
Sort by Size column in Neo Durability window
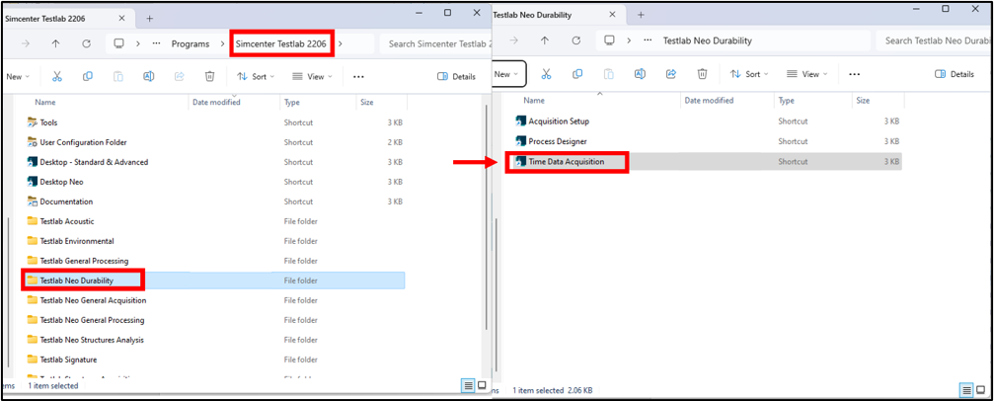tap(863, 101)
